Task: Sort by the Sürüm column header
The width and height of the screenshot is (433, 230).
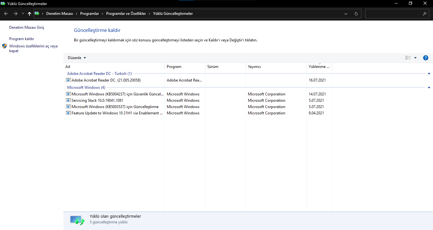Action: point(226,67)
